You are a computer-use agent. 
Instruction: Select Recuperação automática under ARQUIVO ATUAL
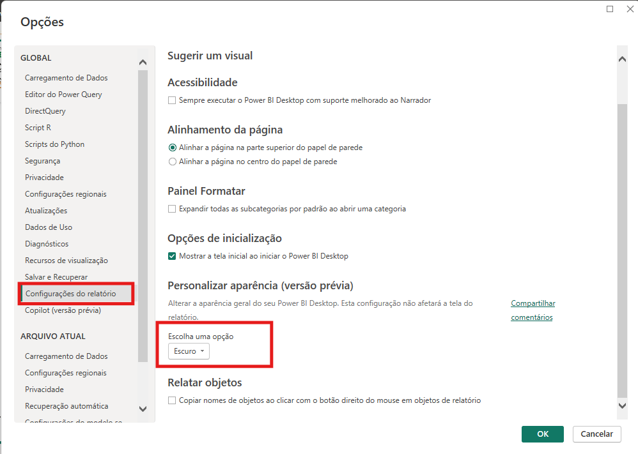(x=65, y=405)
